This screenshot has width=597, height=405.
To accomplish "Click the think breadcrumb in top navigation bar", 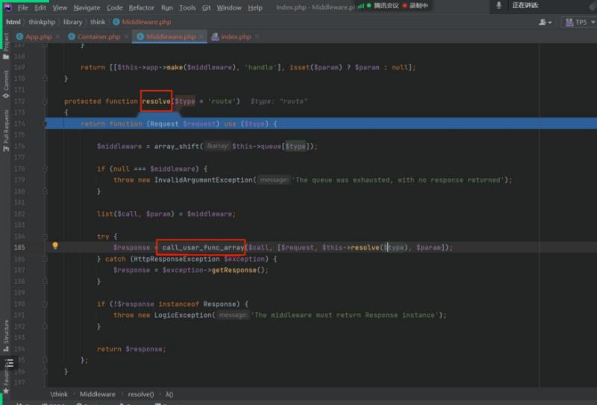I will [98, 22].
